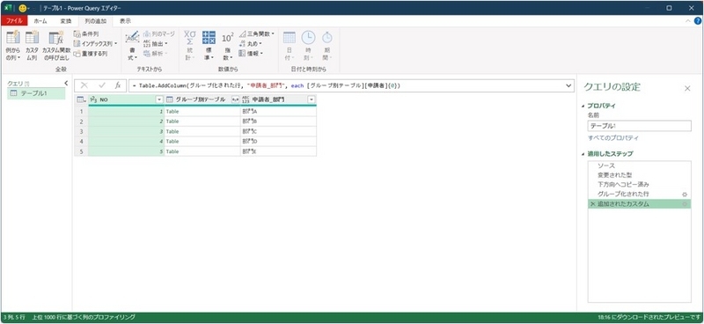Add a 条件列 (Conditional Column)
The height and width of the screenshot is (324, 704).
[86, 33]
